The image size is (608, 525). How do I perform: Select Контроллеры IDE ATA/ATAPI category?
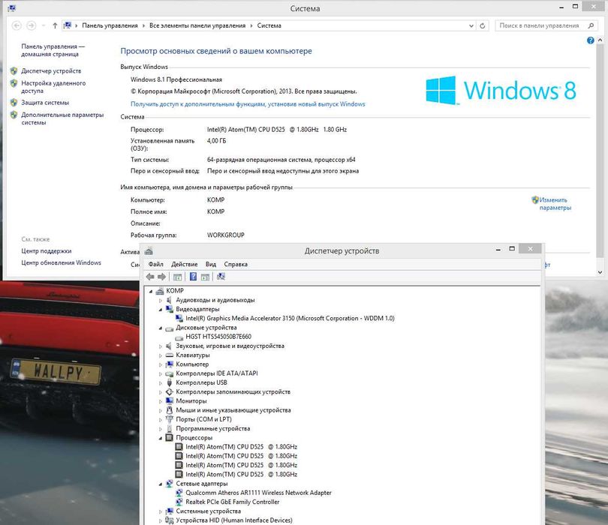(217, 373)
